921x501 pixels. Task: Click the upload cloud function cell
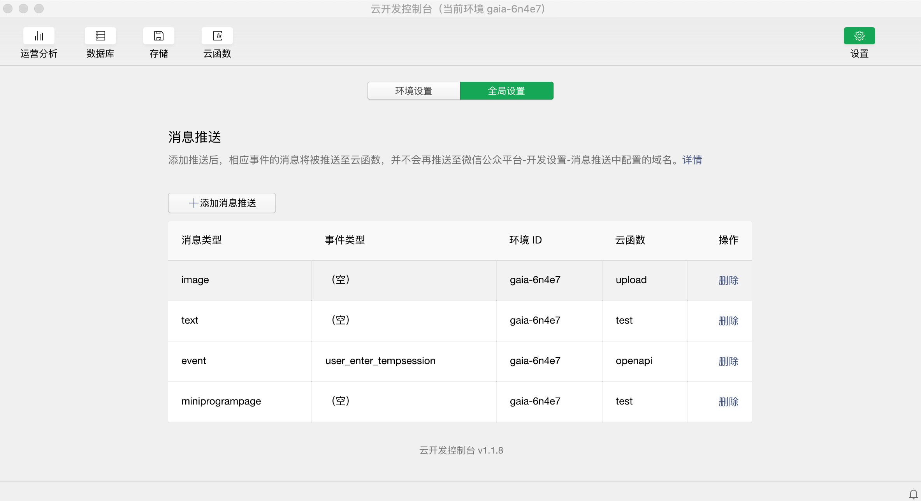click(x=631, y=280)
